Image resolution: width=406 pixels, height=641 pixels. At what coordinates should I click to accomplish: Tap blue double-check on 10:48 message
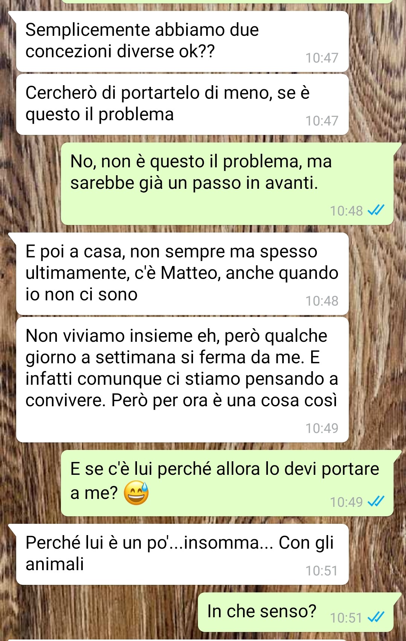pyautogui.click(x=376, y=210)
